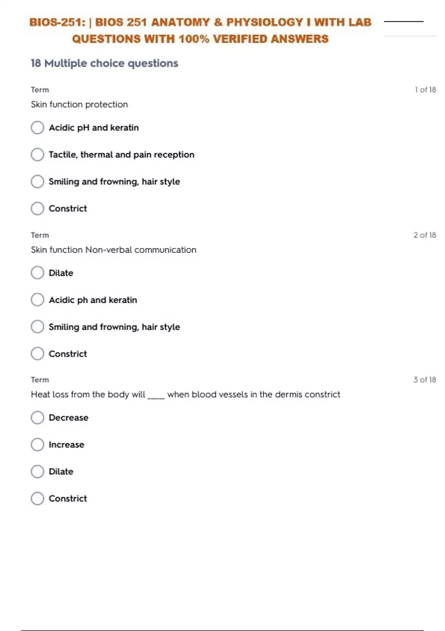
Task: Click the 'Skin function Non-verbal communication' question text
Action: coord(113,250)
